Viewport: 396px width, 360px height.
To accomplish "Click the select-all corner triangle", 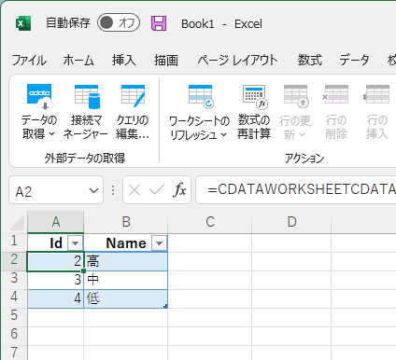I will (x=17, y=222).
